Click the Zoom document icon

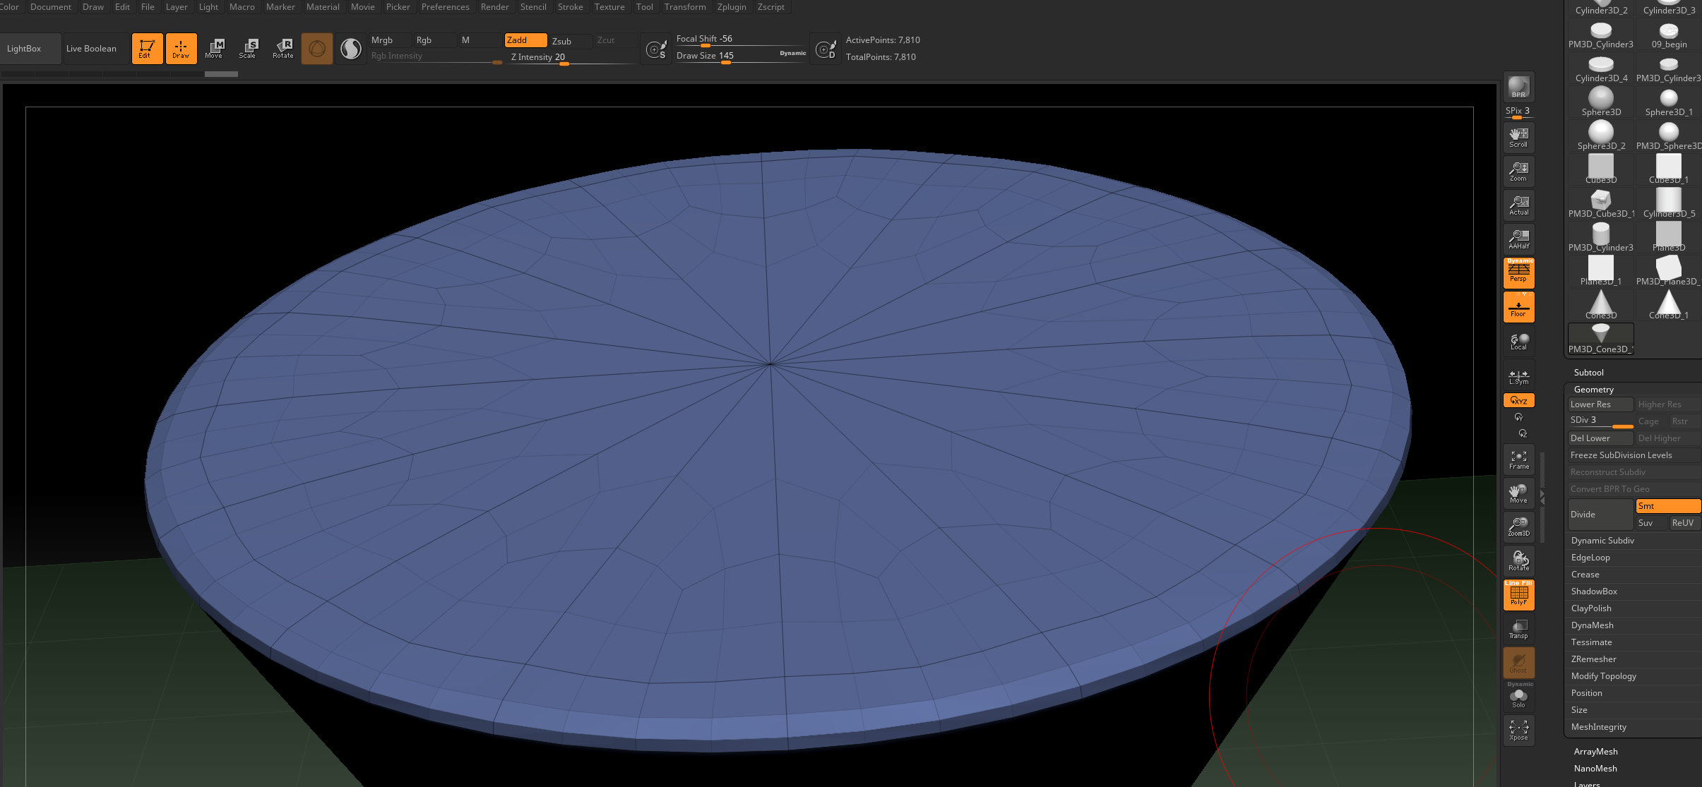click(1518, 172)
